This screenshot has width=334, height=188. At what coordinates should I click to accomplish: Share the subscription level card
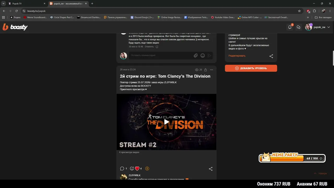[x=271, y=56]
